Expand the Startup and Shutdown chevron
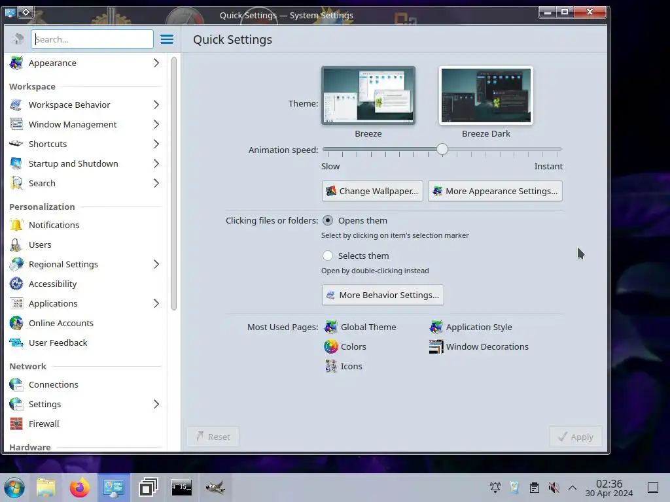This screenshot has height=502, width=670. point(156,163)
